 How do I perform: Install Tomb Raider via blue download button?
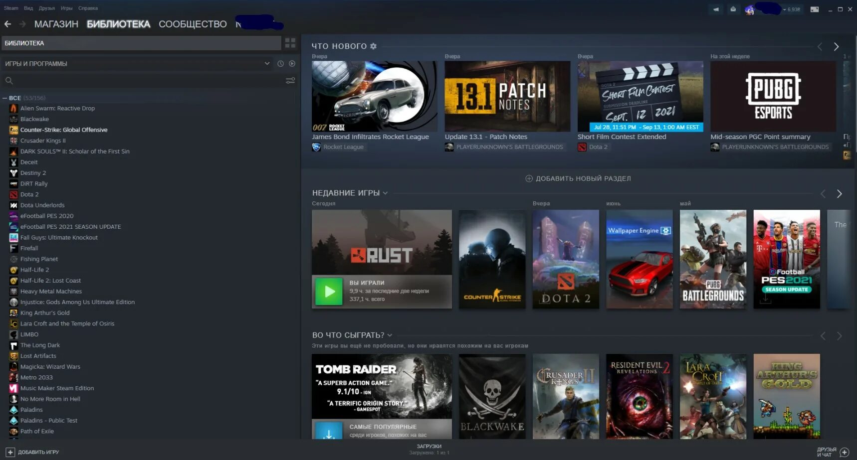pyautogui.click(x=329, y=432)
